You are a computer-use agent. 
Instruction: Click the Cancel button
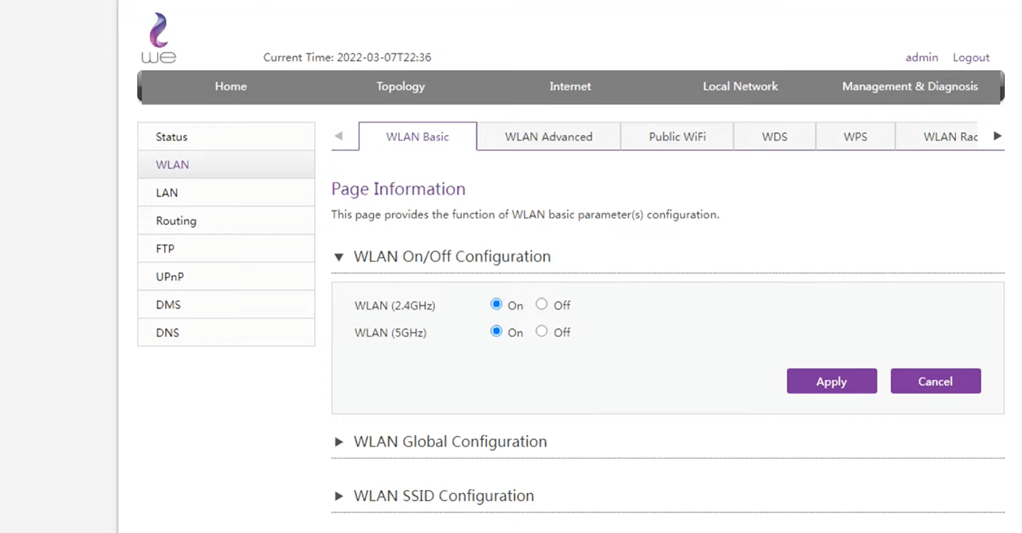coord(935,381)
